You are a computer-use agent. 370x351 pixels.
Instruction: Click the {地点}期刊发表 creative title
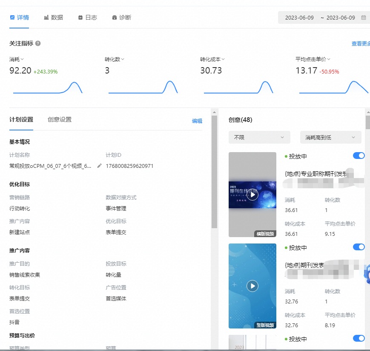pyautogui.click(x=304, y=265)
